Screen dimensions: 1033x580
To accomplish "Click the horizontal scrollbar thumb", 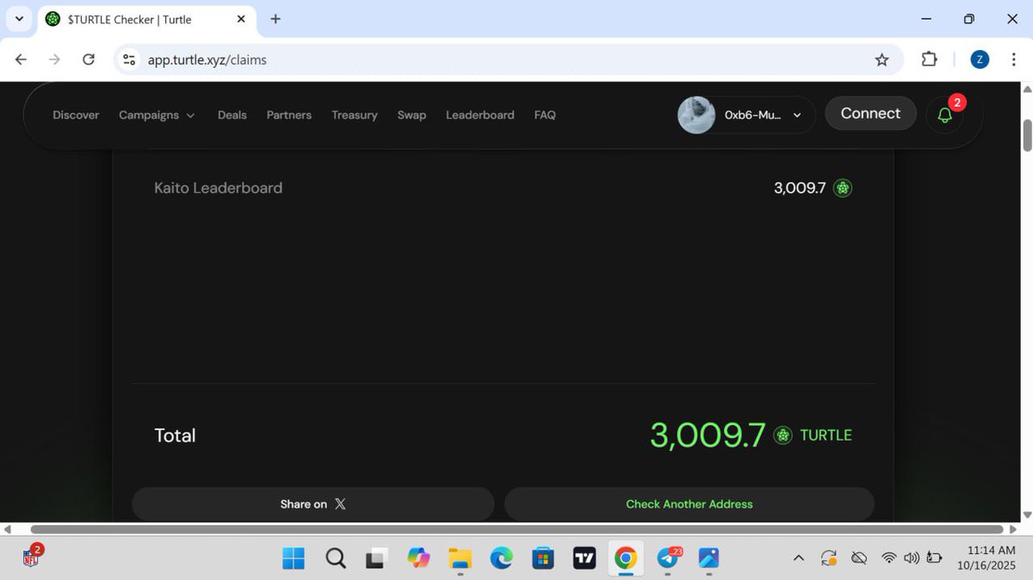I will click(x=516, y=529).
